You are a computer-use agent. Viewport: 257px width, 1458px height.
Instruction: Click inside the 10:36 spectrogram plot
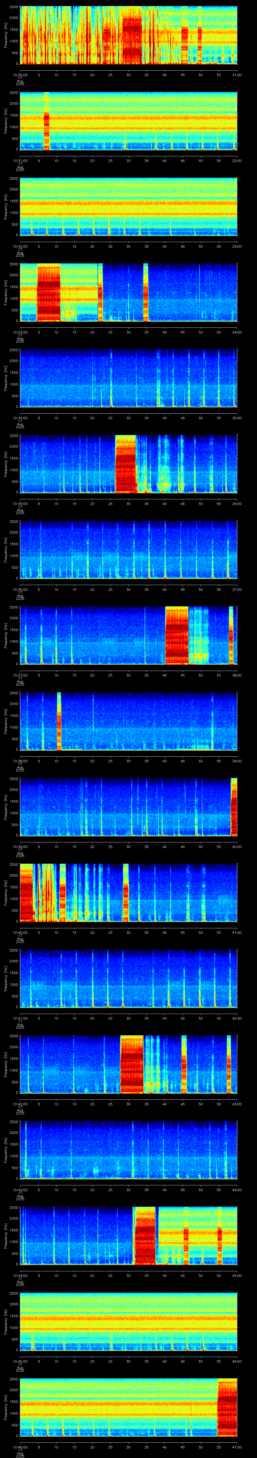128,550
